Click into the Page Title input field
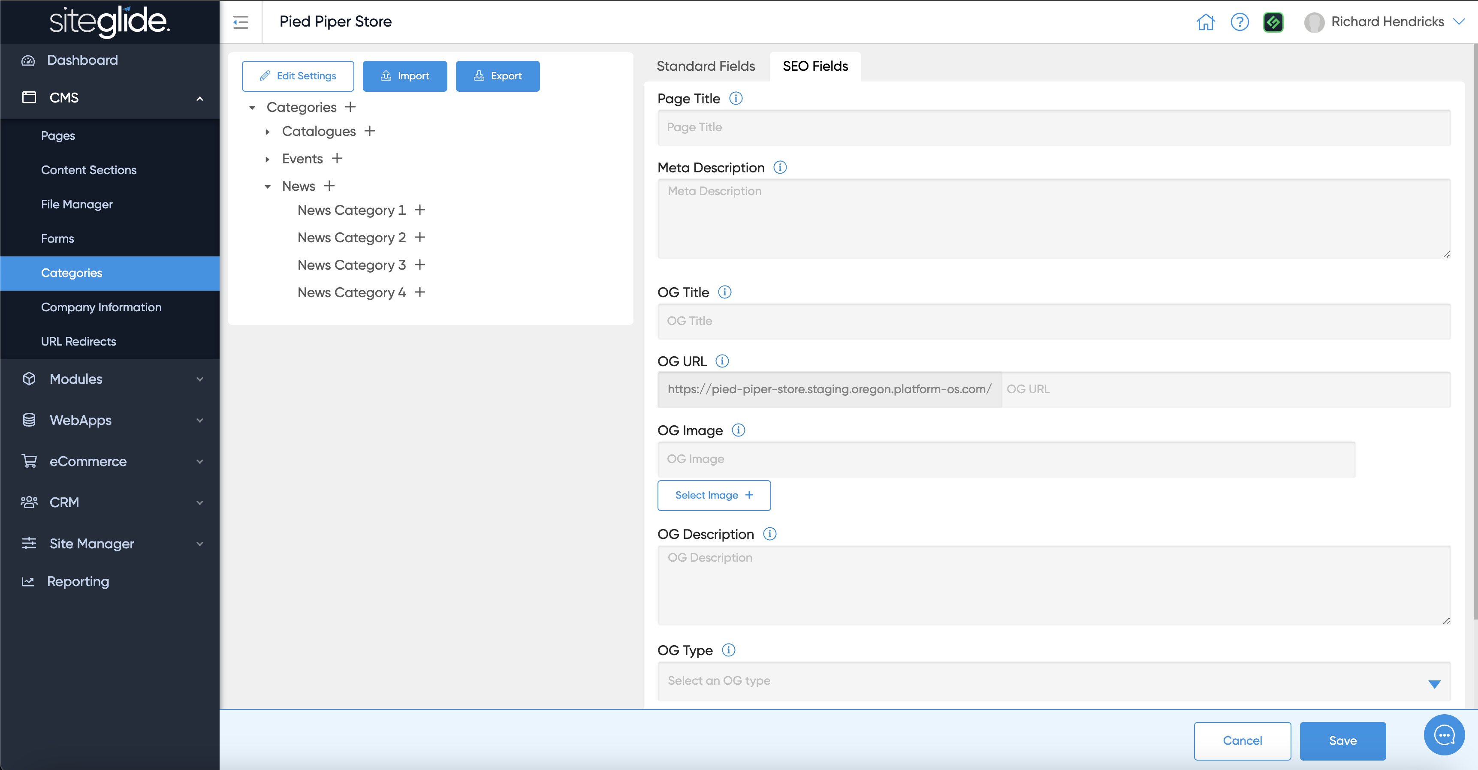Screen dimensions: 1478x770 [x=1053, y=127]
